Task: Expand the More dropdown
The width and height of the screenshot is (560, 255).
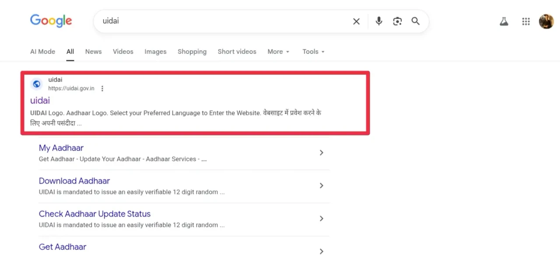Action: (x=279, y=52)
